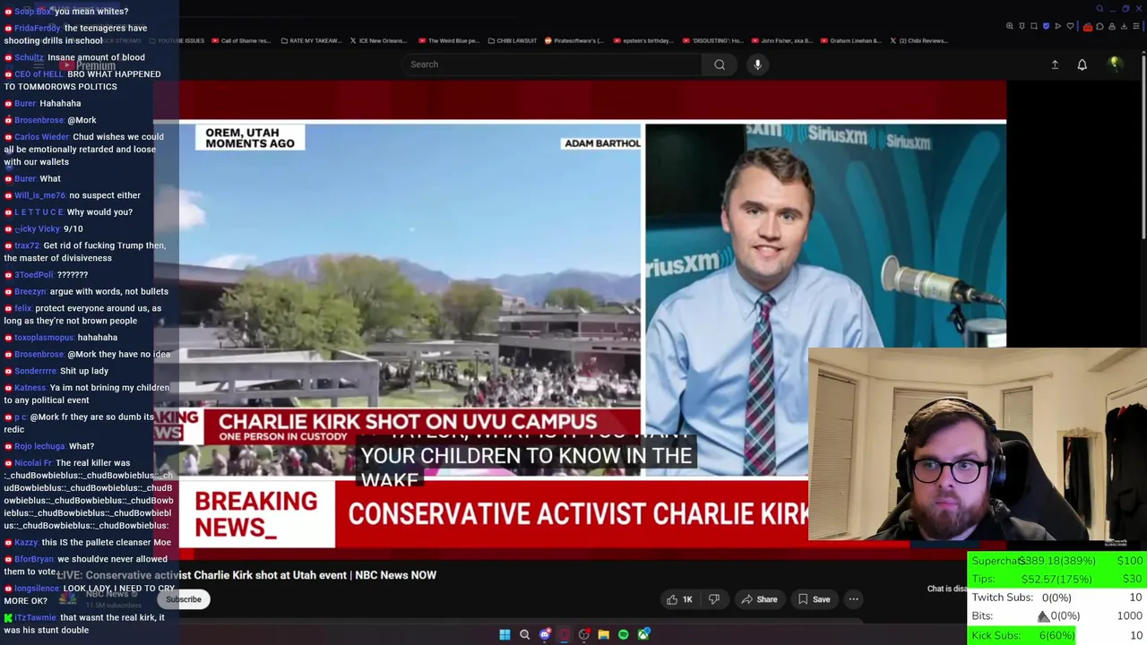Open YouTube account avatar menu

(1115, 64)
